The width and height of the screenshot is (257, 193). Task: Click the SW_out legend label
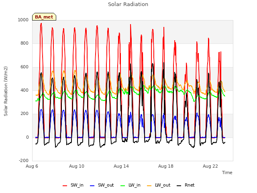(x=106, y=185)
